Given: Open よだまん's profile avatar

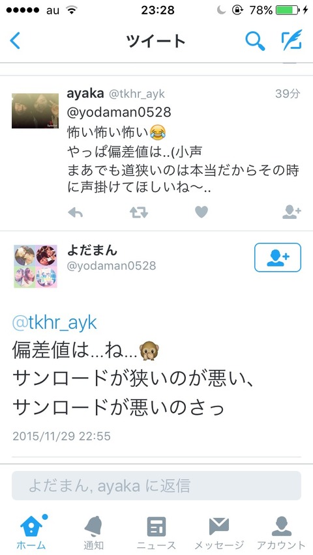Looking at the screenshot, I should point(35,266).
